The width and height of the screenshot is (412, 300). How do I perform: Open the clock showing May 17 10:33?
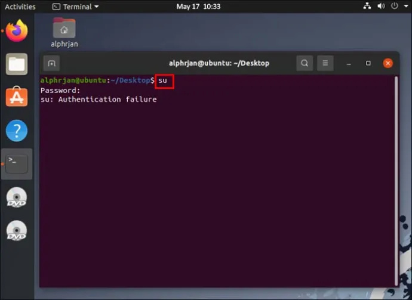(198, 7)
